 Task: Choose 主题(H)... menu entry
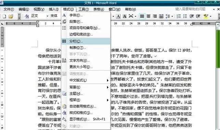[86, 93]
